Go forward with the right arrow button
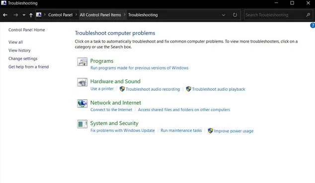The width and height of the screenshot is (315, 183). pos(16,15)
